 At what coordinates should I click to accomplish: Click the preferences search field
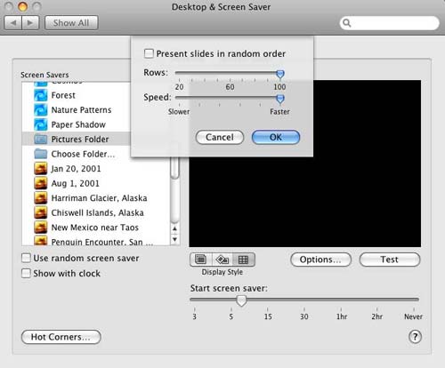click(389, 23)
